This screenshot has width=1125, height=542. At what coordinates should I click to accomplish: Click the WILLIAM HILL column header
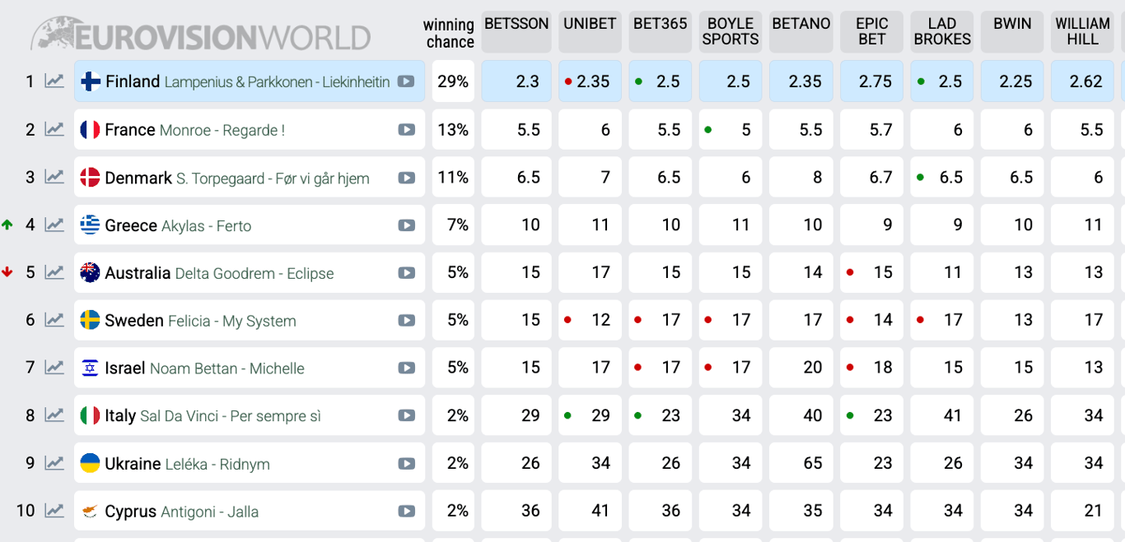[x=1082, y=31]
